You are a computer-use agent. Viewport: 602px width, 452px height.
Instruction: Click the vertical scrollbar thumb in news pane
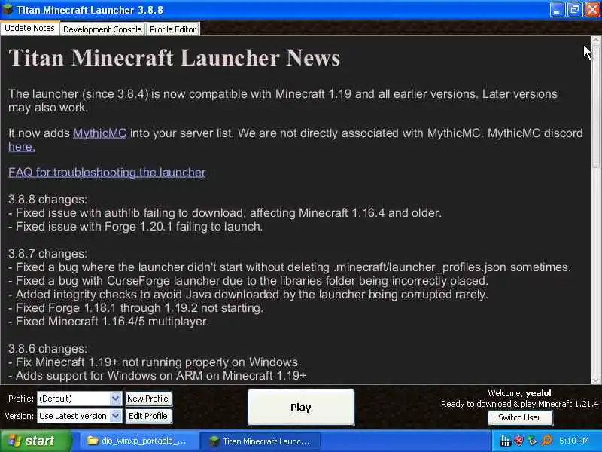click(x=596, y=105)
